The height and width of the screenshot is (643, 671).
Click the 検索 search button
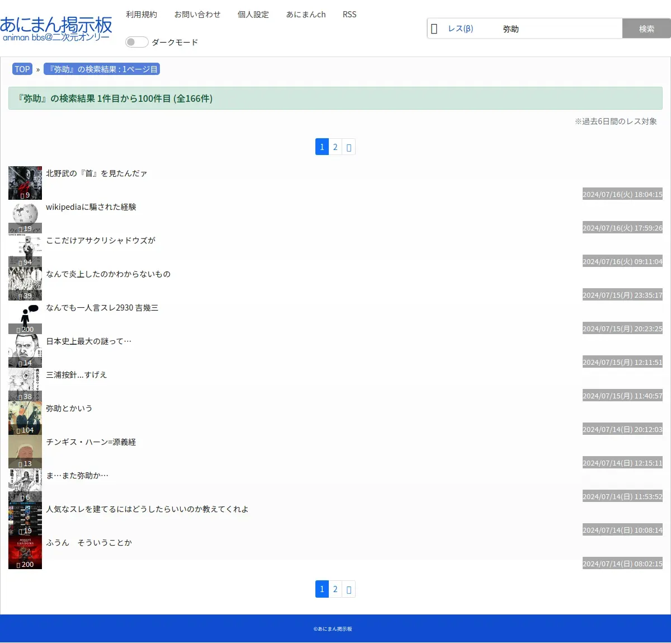tap(646, 29)
